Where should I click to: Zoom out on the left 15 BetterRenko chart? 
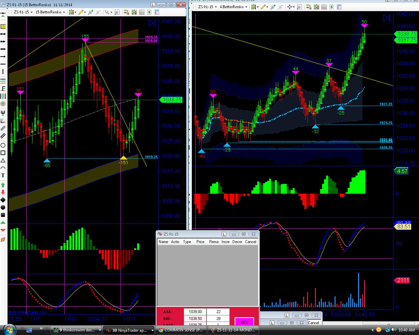point(98,12)
